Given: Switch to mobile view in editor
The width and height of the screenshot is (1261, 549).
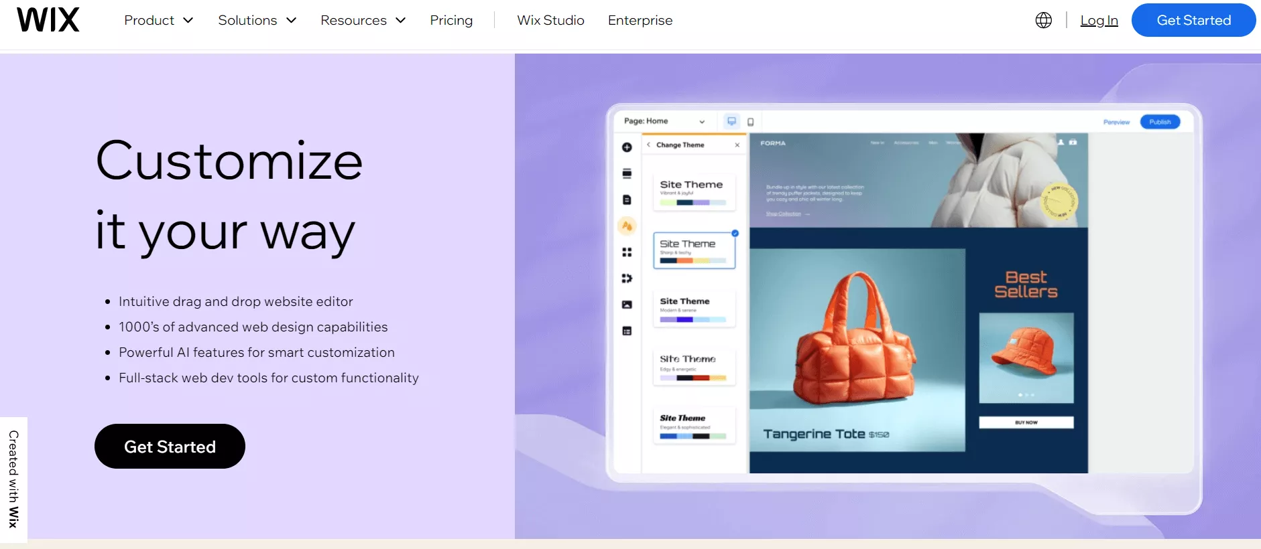Looking at the screenshot, I should (750, 122).
